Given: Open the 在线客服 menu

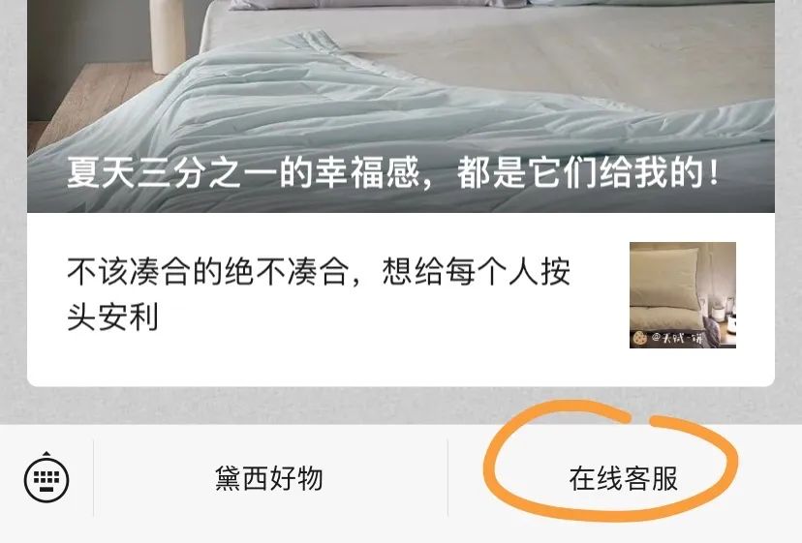Looking at the screenshot, I should 624,478.
